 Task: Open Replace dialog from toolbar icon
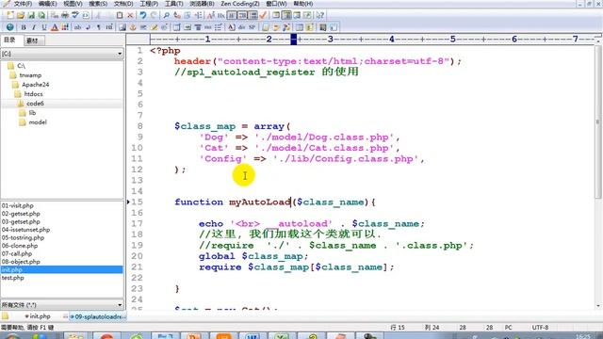pyautogui.click(x=177, y=15)
